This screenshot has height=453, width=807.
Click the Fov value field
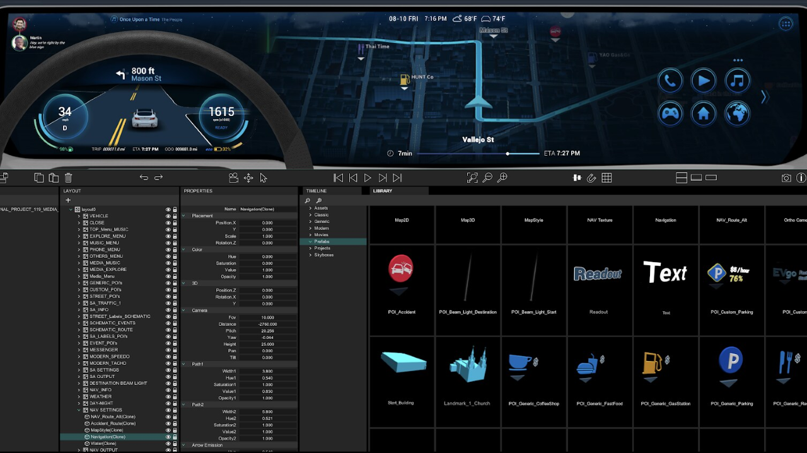pos(267,318)
